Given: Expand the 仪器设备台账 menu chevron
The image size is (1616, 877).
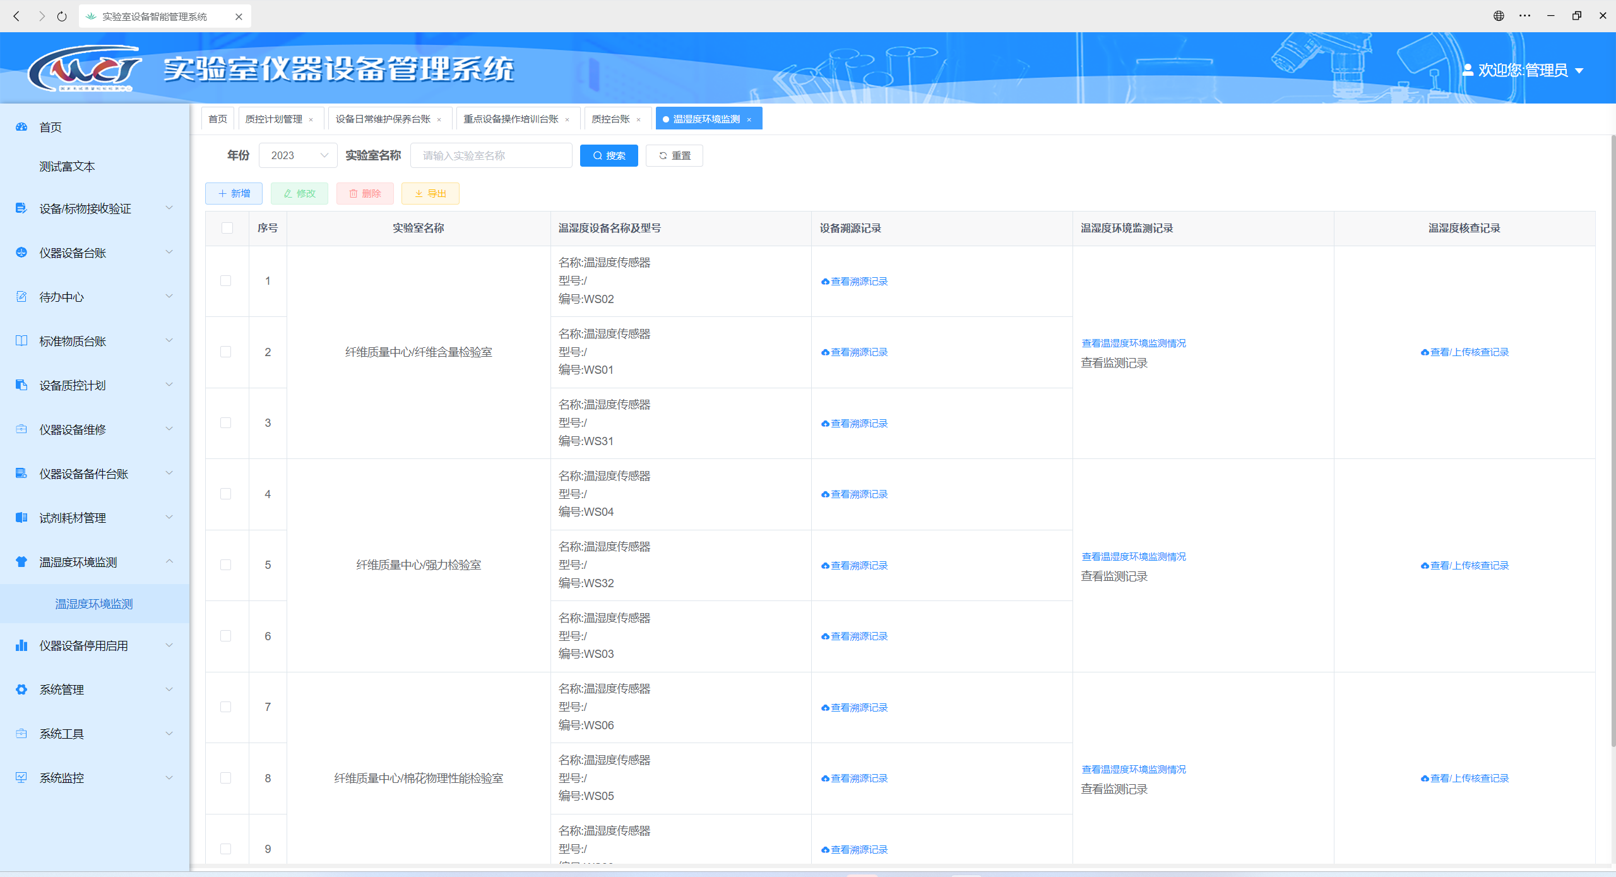Looking at the screenshot, I should [x=169, y=252].
